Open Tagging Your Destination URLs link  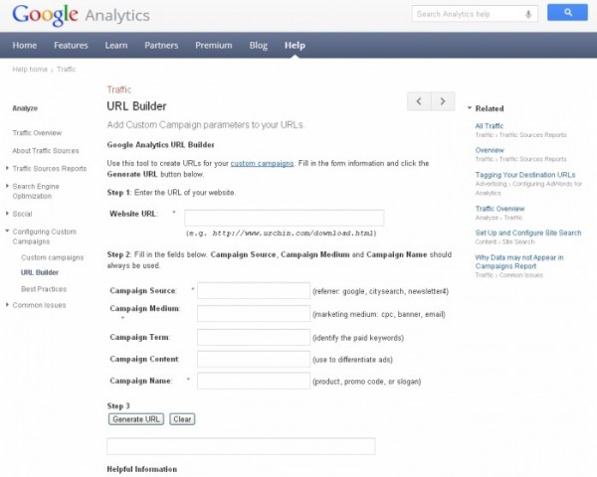[525, 175]
